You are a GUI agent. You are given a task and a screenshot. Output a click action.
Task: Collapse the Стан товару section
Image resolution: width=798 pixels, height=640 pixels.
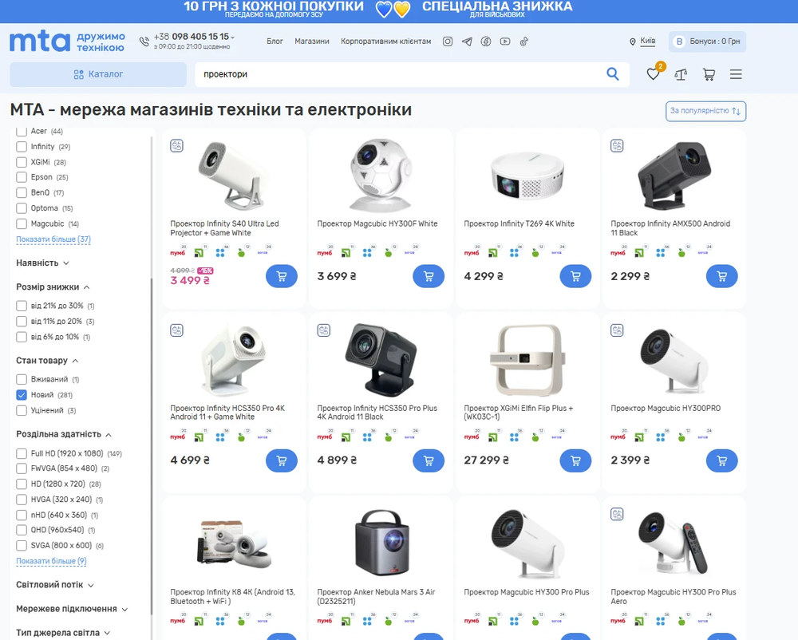tap(47, 361)
